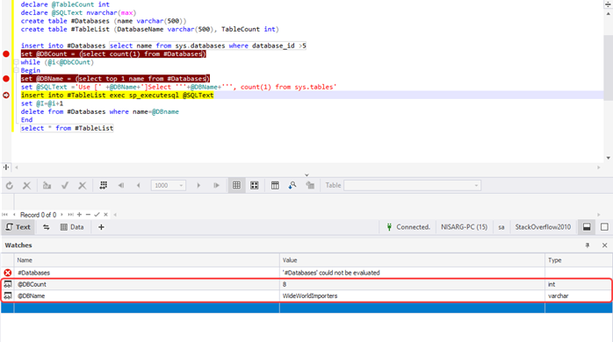The width and height of the screenshot is (613, 342).
Task: Open the Table combo box
Action: [413, 185]
